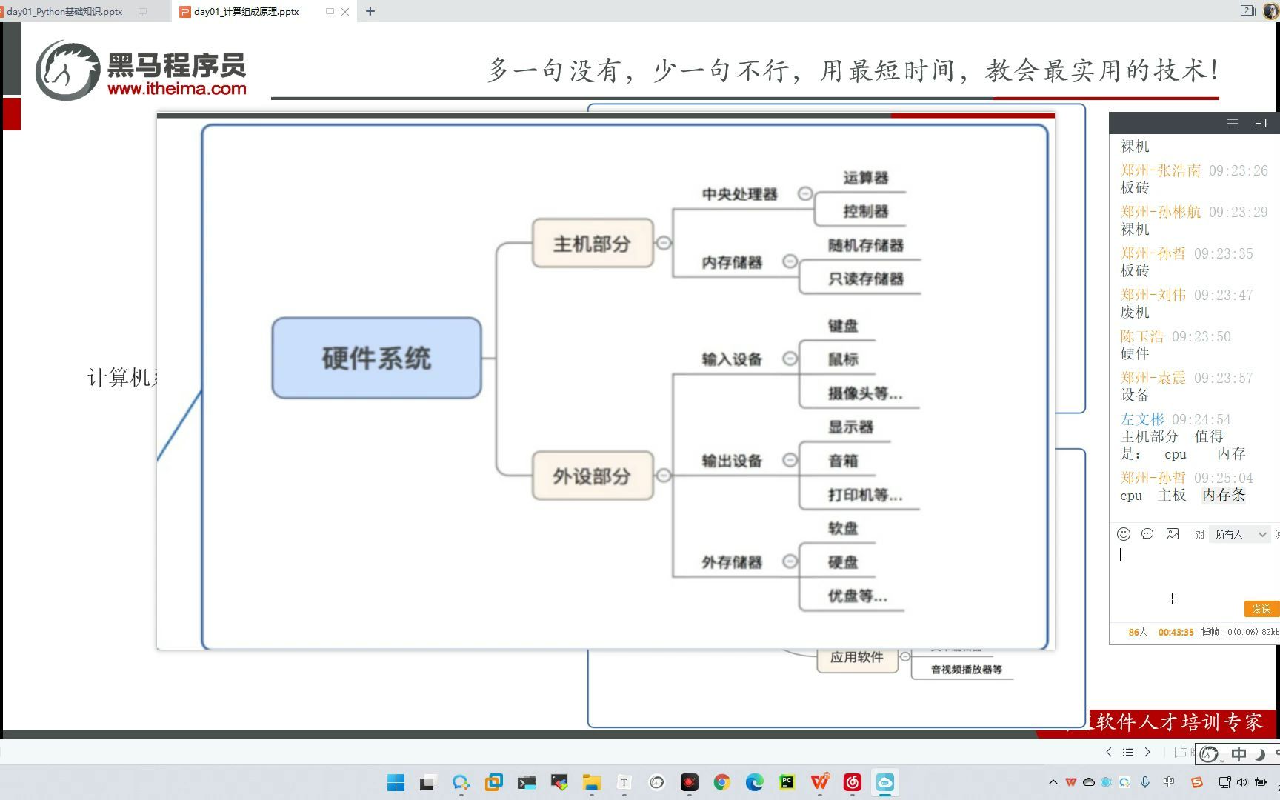
Task: Launch PyCharm from the taskbar
Action: pyautogui.click(x=787, y=782)
